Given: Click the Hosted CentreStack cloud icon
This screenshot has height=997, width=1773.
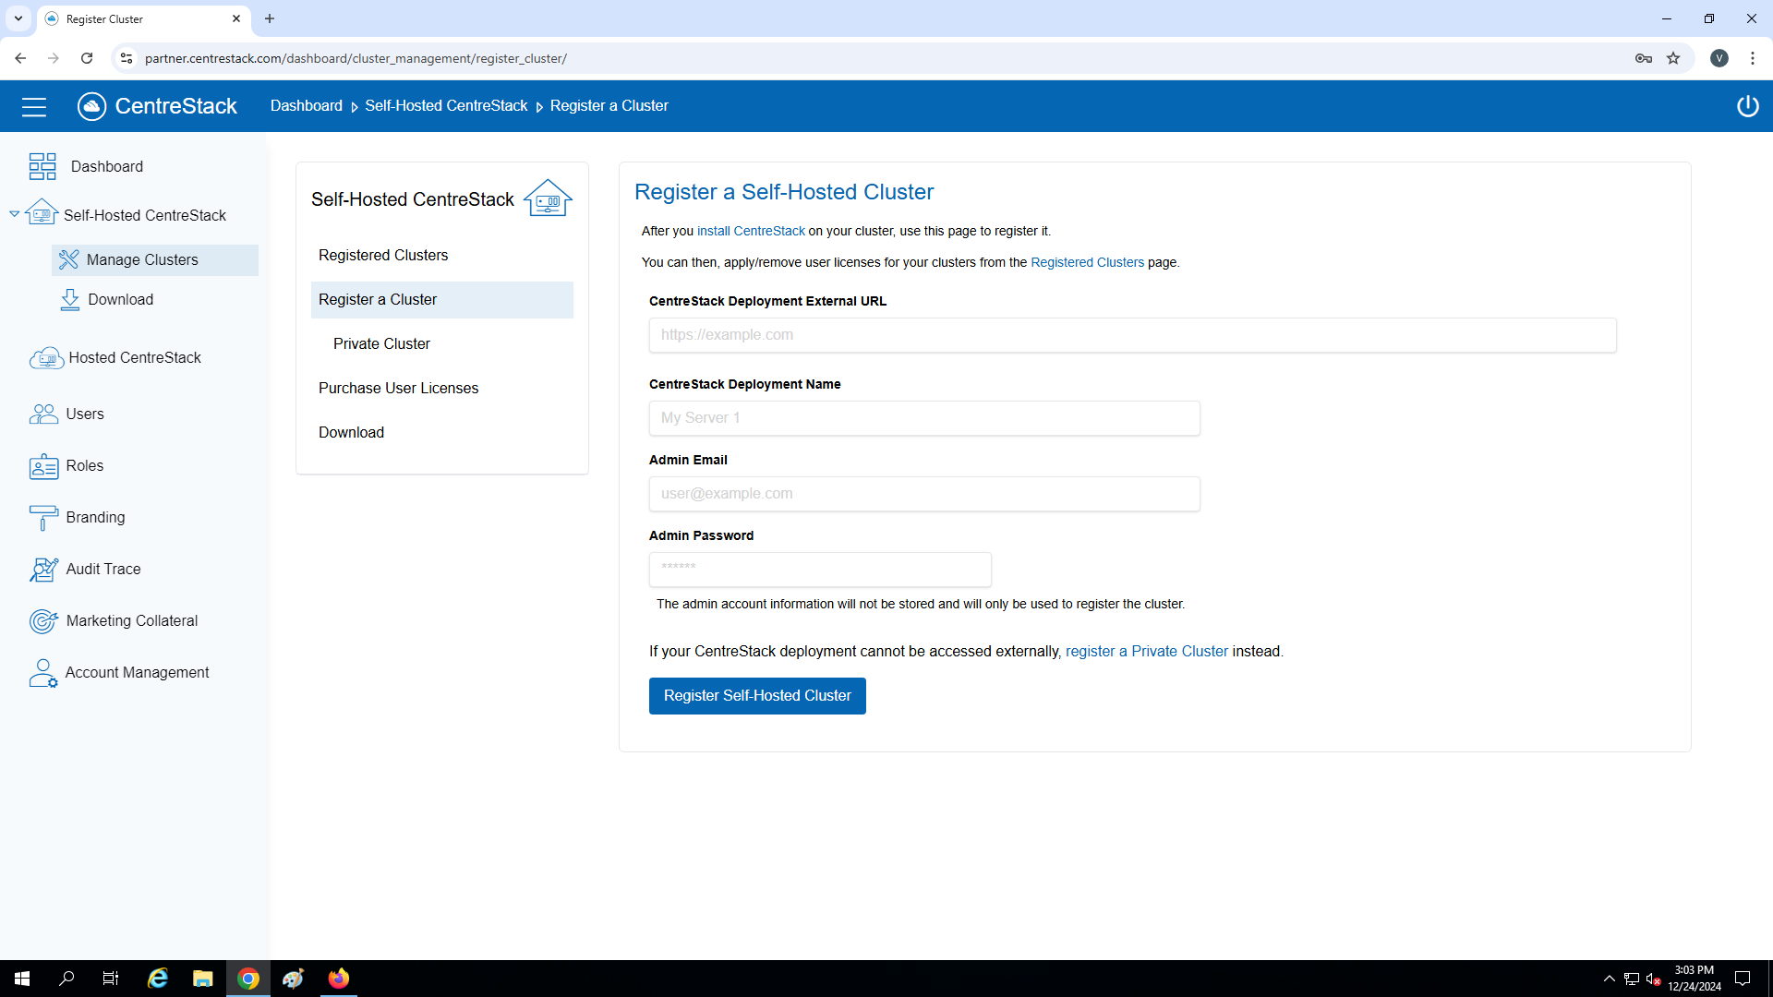Looking at the screenshot, I should pyautogui.click(x=46, y=358).
